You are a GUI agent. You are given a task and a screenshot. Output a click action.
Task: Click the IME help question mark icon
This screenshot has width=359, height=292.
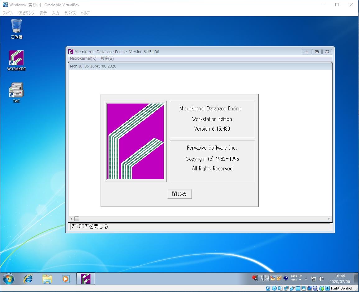click(286, 278)
